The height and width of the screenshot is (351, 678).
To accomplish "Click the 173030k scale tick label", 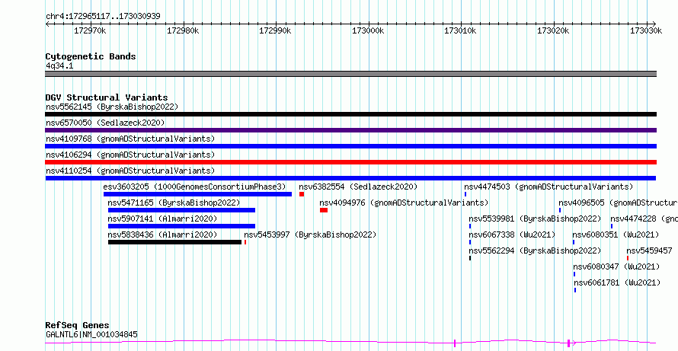I will click(x=645, y=30).
